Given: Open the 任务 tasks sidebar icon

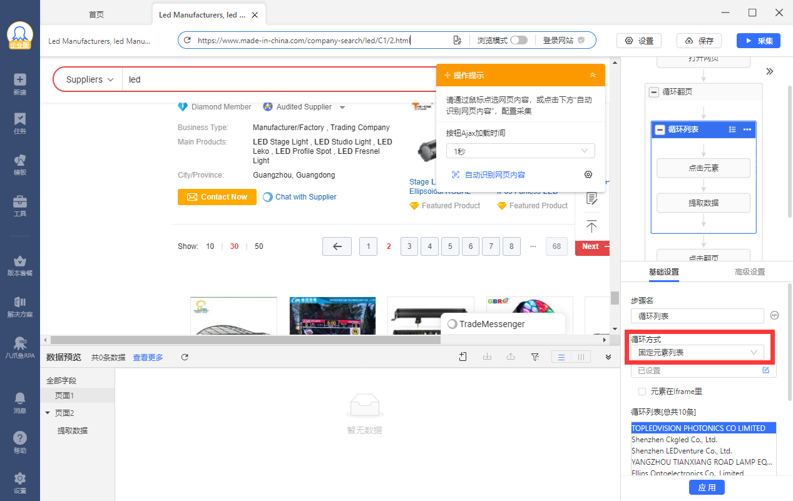Looking at the screenshot, I should tap(20, 123).
